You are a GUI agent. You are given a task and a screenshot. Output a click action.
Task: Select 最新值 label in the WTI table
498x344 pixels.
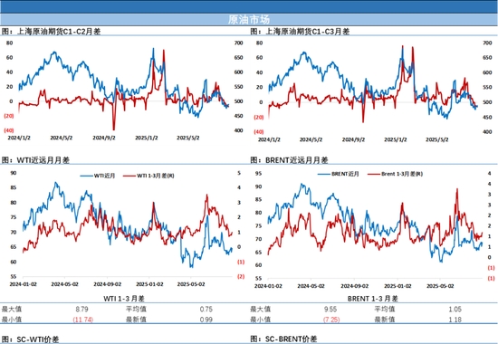[x=136, y=320]
